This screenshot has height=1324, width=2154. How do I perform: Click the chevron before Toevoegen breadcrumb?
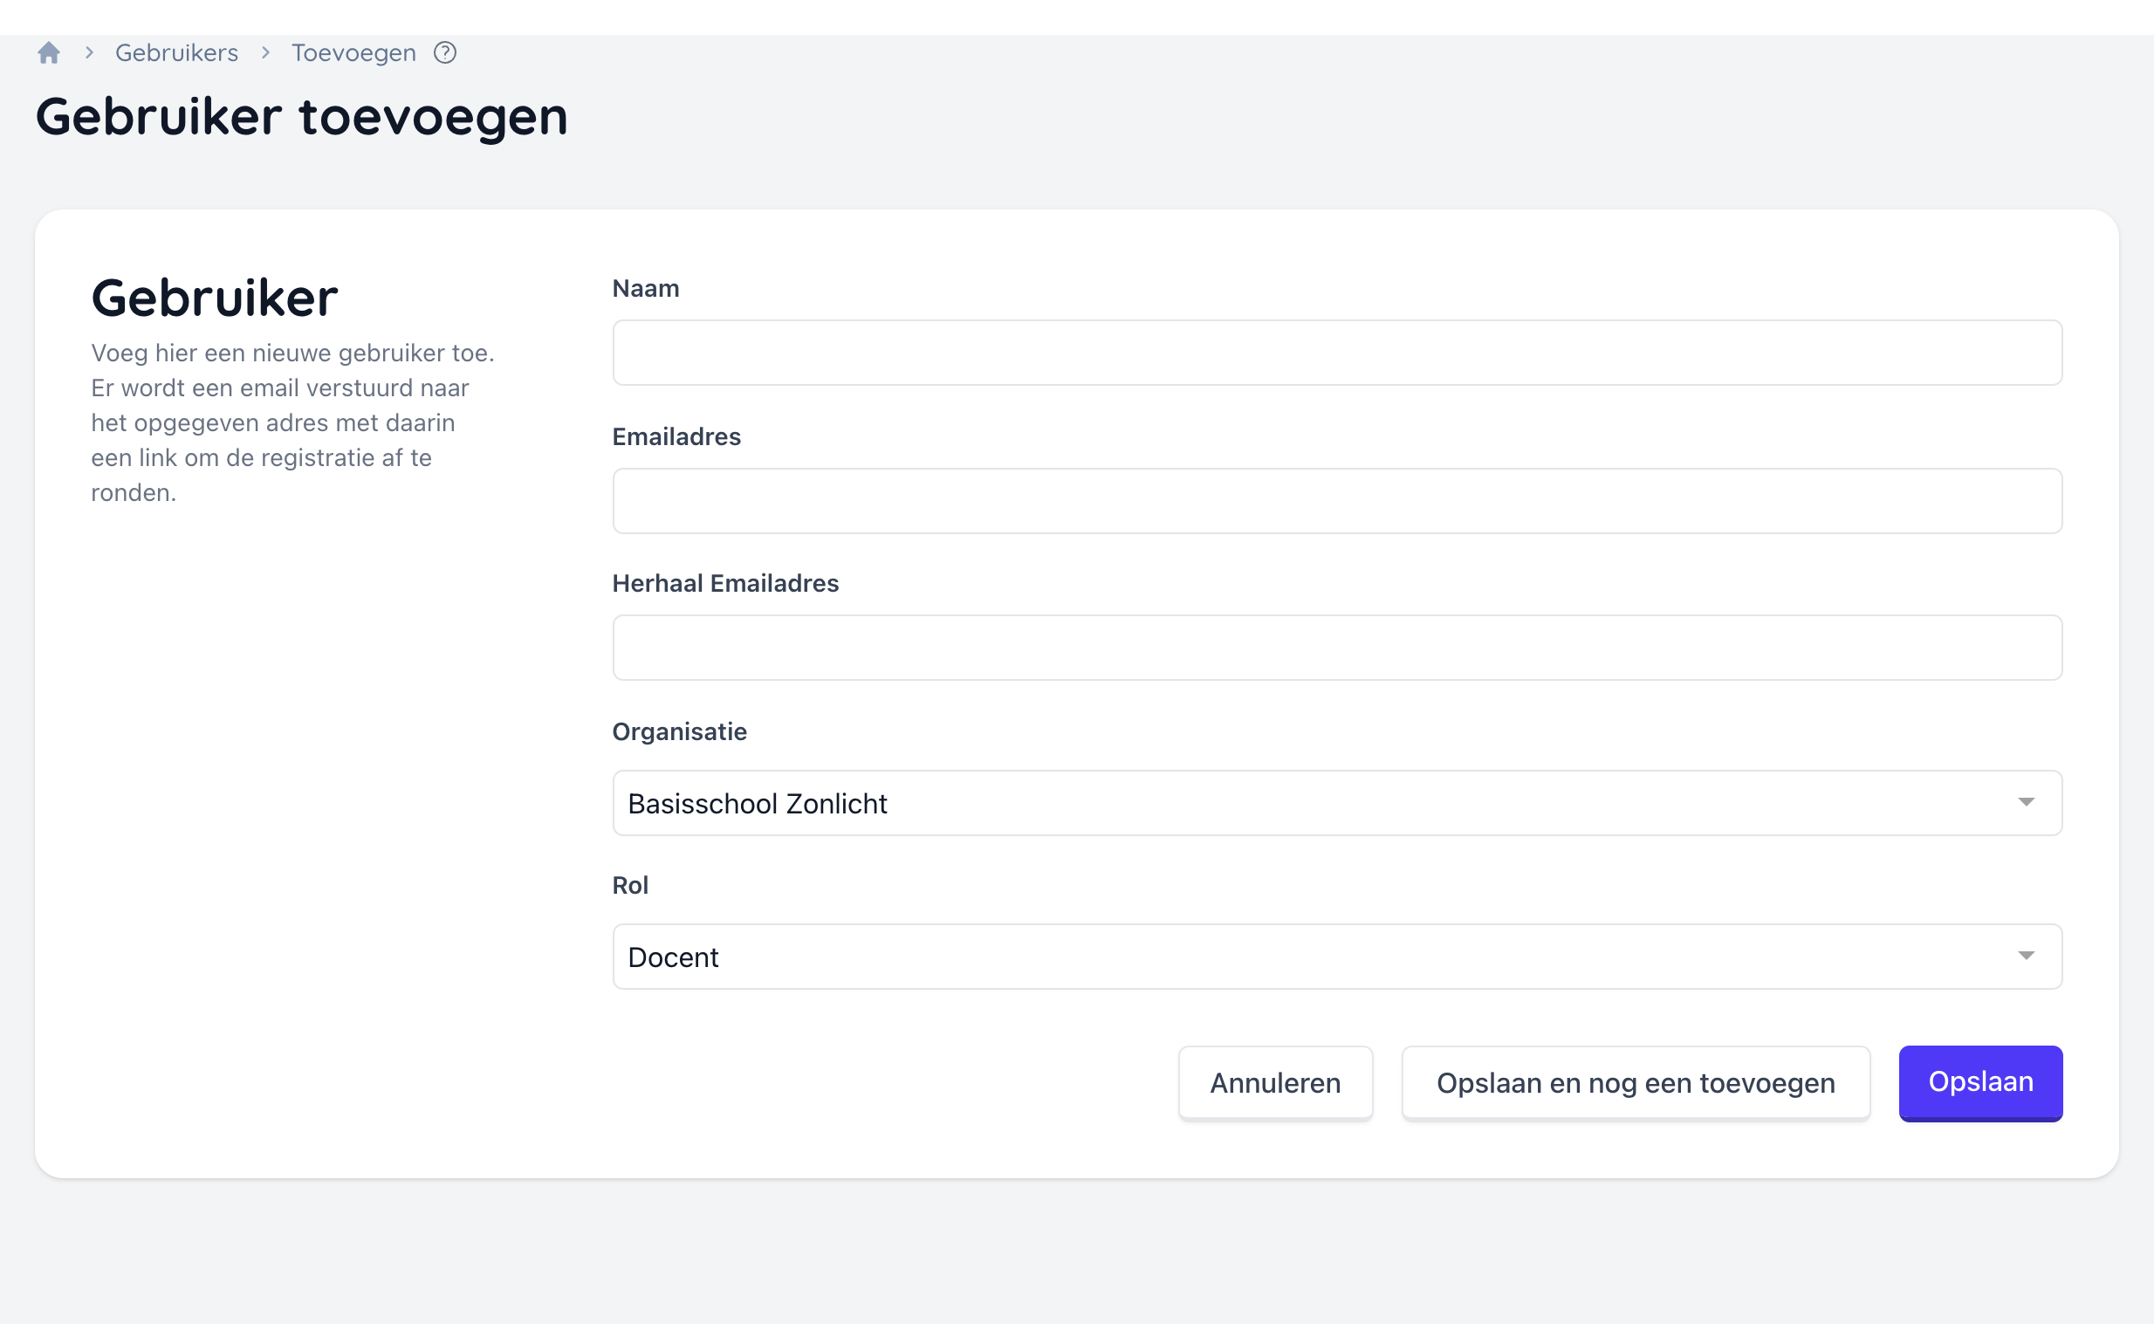click(x=265, y=53)
